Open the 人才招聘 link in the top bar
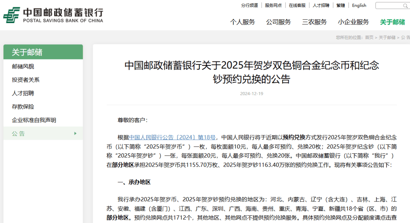Screen dimensions: 410x223 [x=321, y=5]
